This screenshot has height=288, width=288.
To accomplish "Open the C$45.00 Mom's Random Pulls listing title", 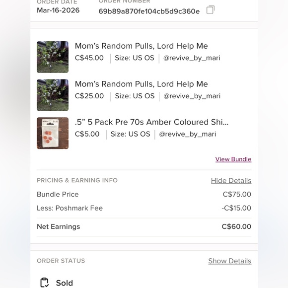I will [141, 46].
